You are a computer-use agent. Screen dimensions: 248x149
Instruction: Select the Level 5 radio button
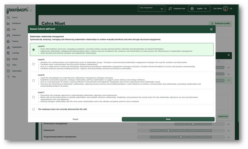click(x=34, y=64)
